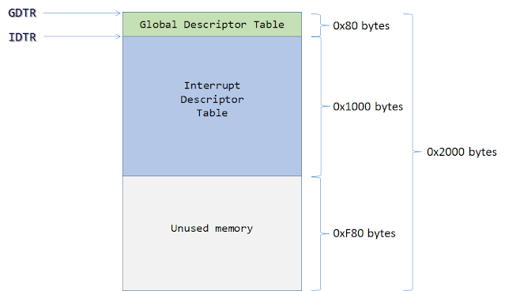Click the arrow from GDTR
The height and width of the screenshot is (291, 505).
[82, 13]
